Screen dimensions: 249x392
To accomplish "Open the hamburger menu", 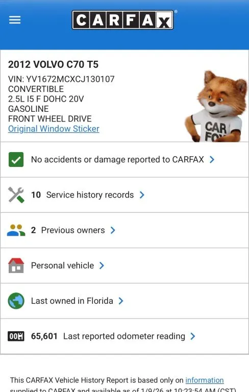I will click(x=15, y=20).
